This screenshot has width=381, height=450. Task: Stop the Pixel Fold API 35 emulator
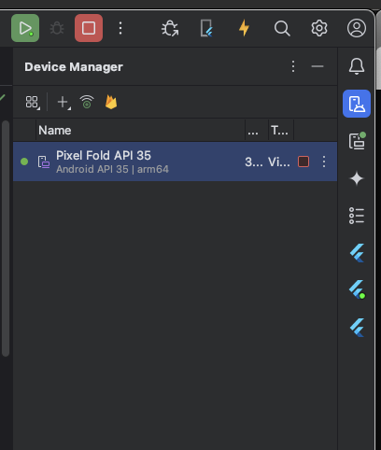[x=303, y=162]
